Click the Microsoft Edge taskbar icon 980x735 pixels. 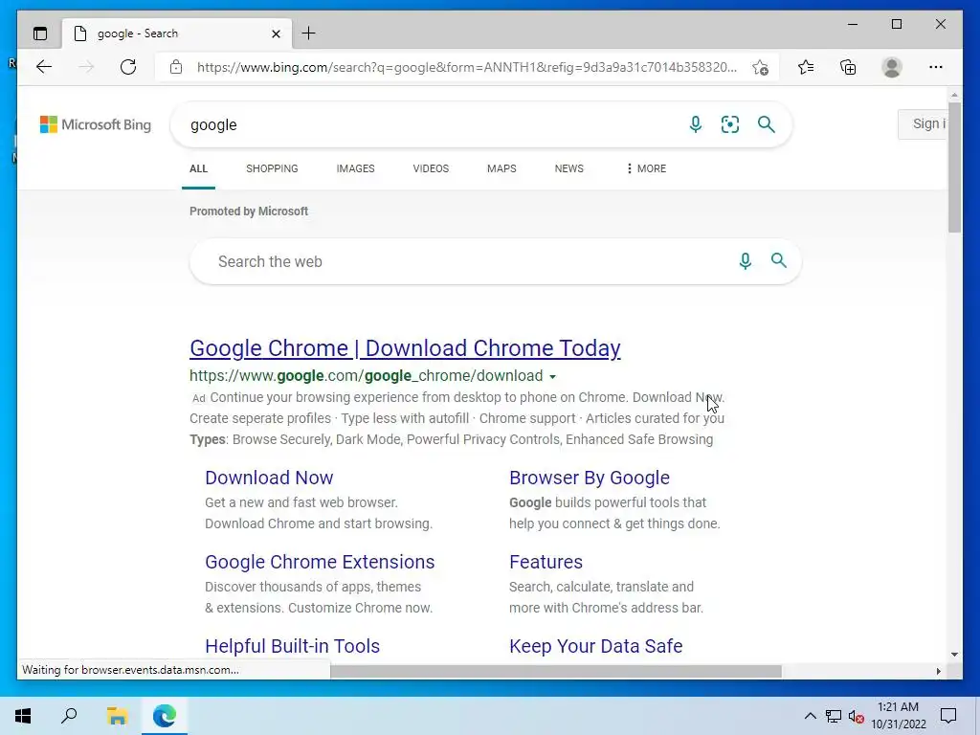point(165,716)
